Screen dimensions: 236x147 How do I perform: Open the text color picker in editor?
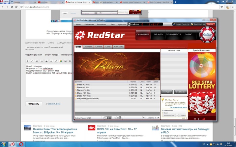coord(61,61)
